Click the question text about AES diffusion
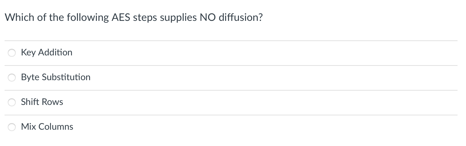466x146 pixels. pos(133,18)
